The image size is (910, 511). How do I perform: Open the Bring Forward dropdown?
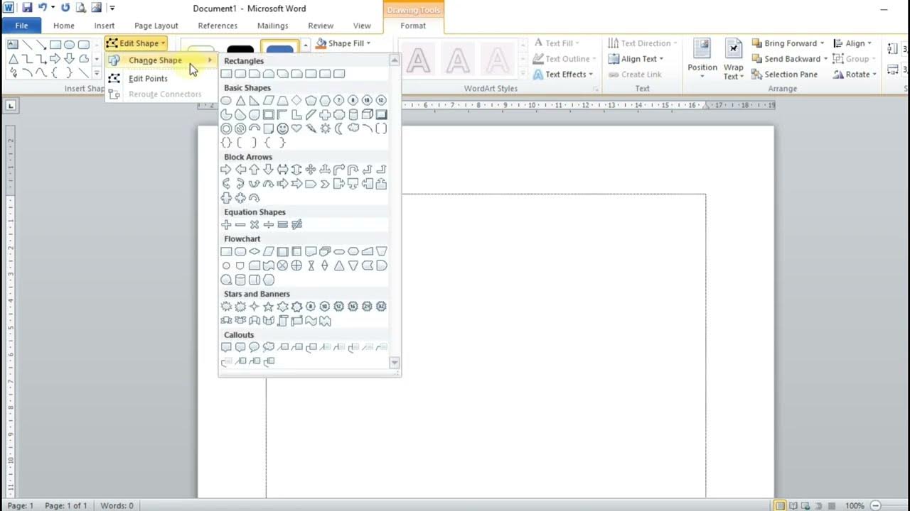[x=788, y=43]
